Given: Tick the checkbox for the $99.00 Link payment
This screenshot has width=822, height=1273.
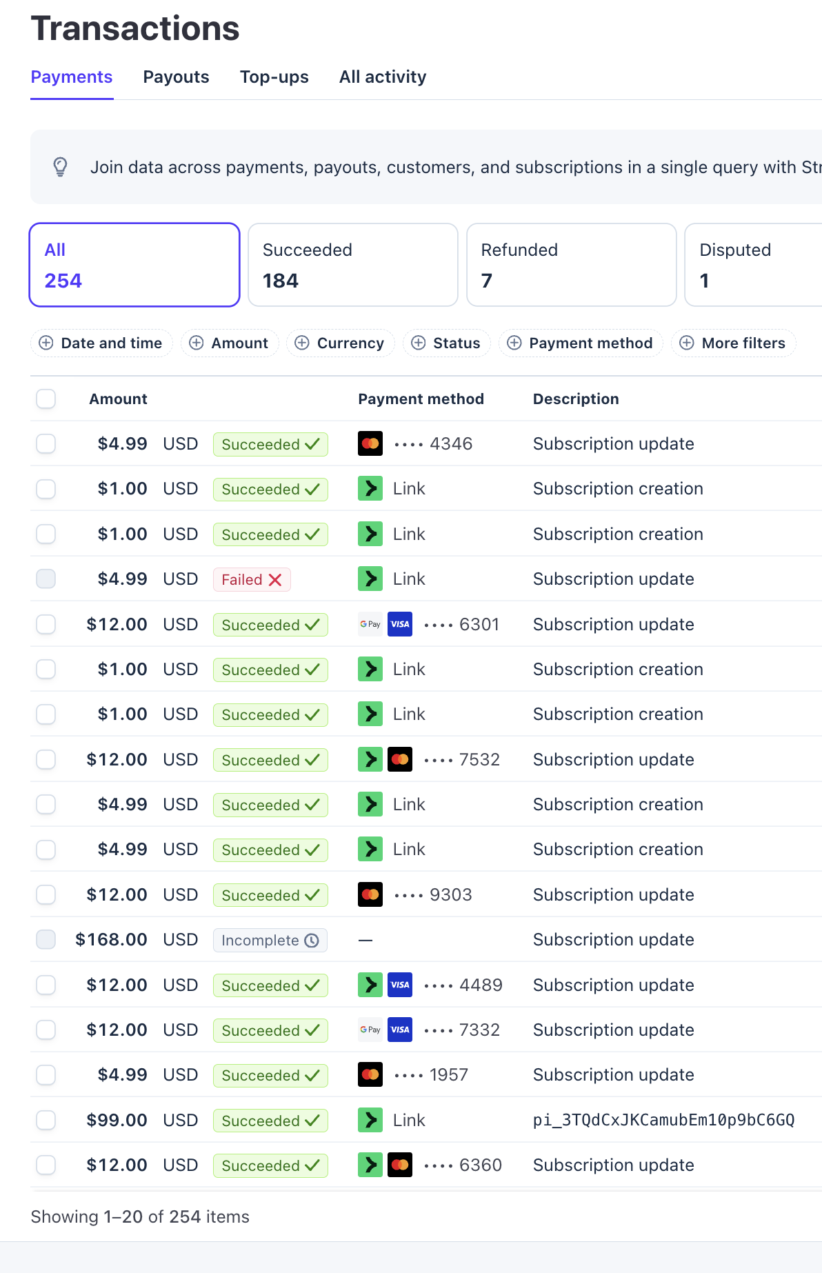Looking at the screenshot, I should [x=46, y=1120].
